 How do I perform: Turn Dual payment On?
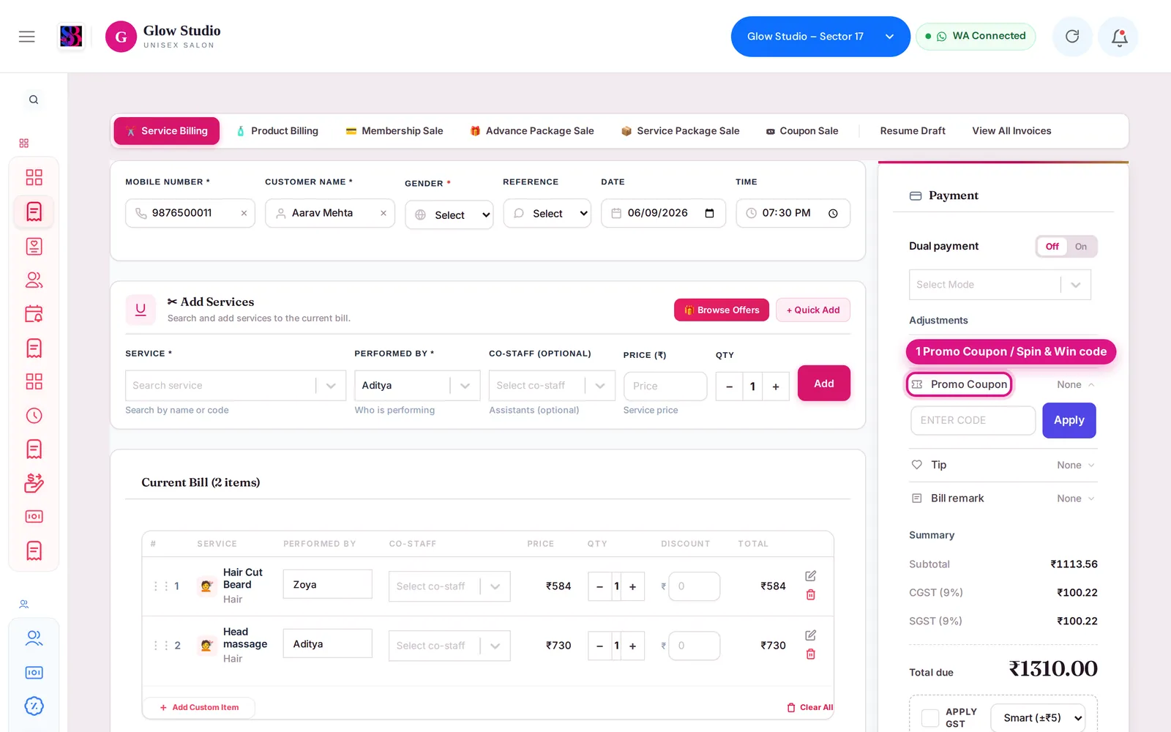point(1081,247)
